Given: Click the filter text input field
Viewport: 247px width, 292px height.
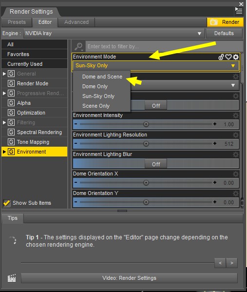Looking at the screenshot, I should pyautogui.click(x=164, y=47).
